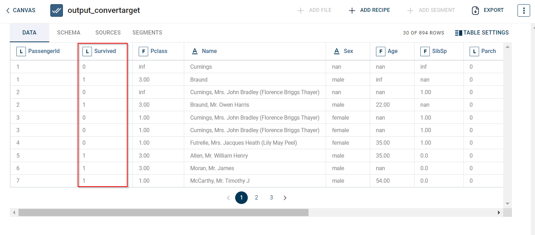
Task: Click the F type icon for Age
Action: pyautogui.click(x=381, y=51)
